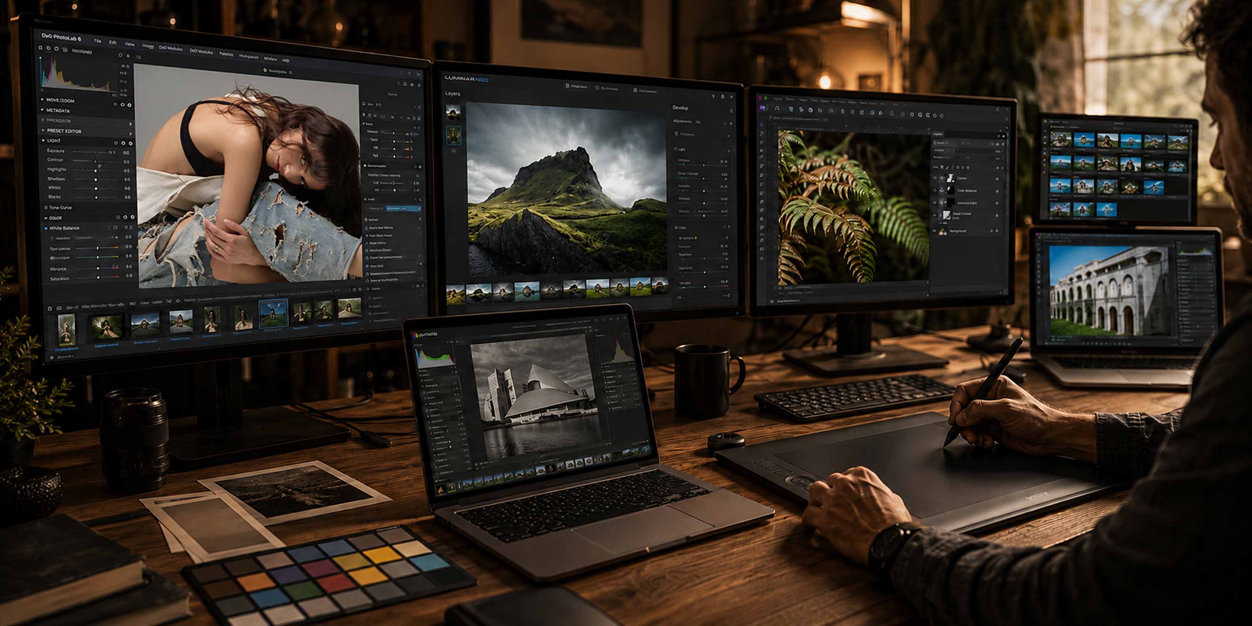
Task: Click the circular icon in DxO bottom status bar
Action: pyautogui.click(x=52, y=358)
